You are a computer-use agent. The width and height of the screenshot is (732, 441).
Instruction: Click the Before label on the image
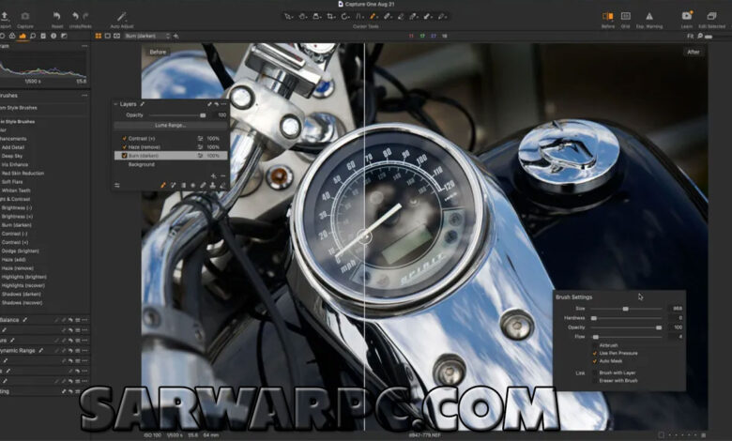pos(158,52)
